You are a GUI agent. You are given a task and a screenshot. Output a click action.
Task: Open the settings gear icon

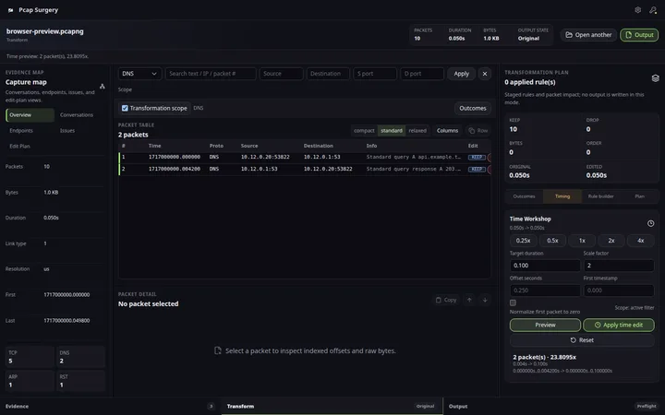coord(637,10)
